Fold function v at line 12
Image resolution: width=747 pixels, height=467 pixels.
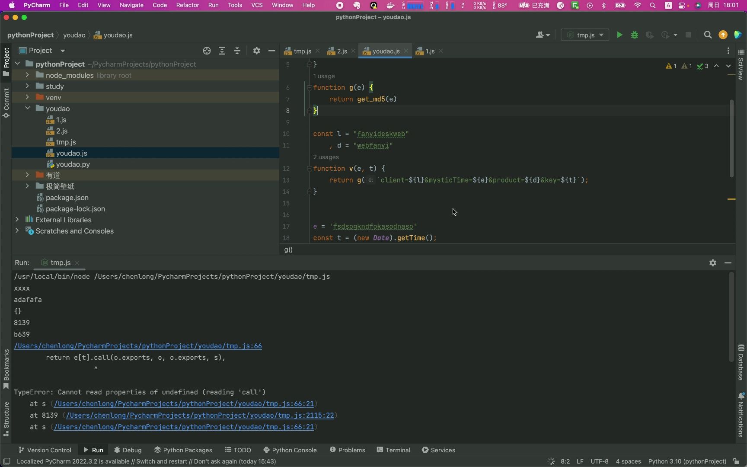(309, 168)
